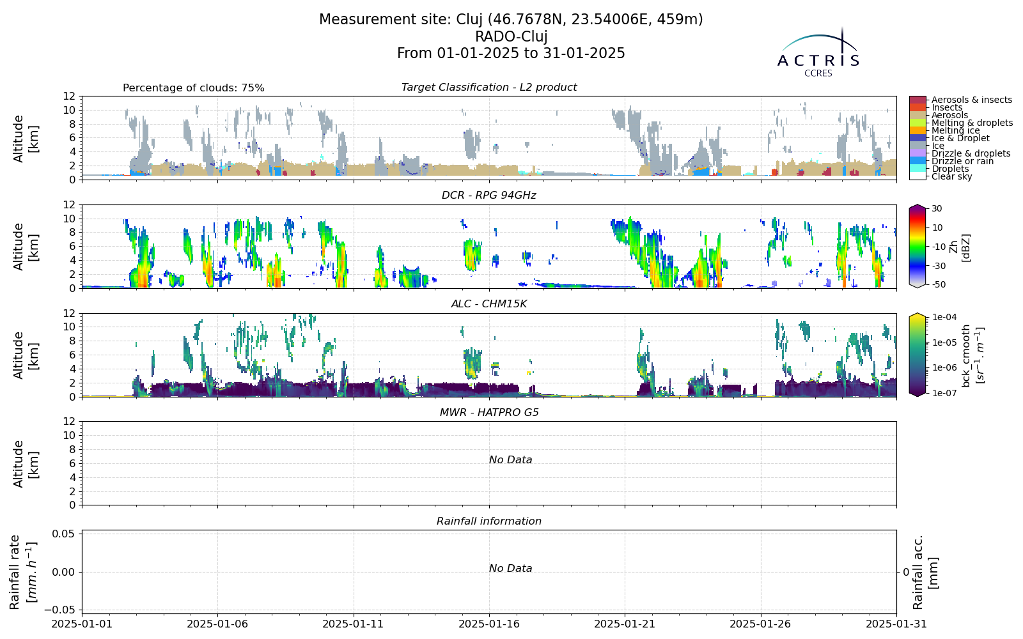Click the 2025-01-26 date axis label
The height and width of the screenshot is (639, 1023).
click(761, 624)
